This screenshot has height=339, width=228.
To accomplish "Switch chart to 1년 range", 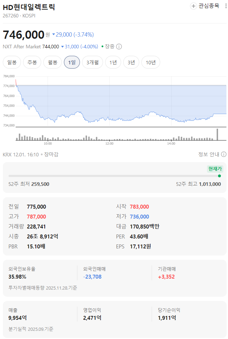I will tap(113, 62).
